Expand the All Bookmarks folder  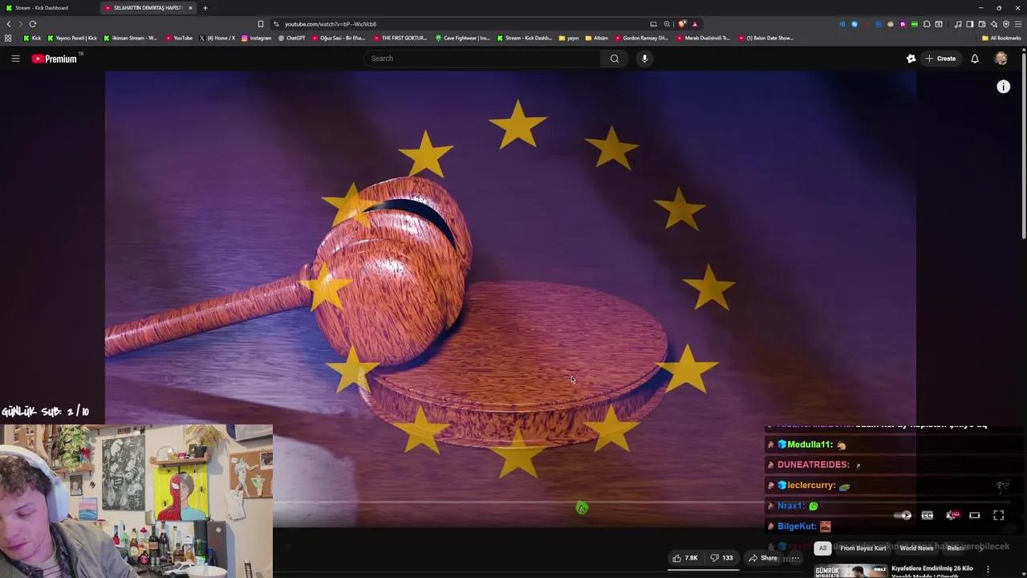(1001, 38)
